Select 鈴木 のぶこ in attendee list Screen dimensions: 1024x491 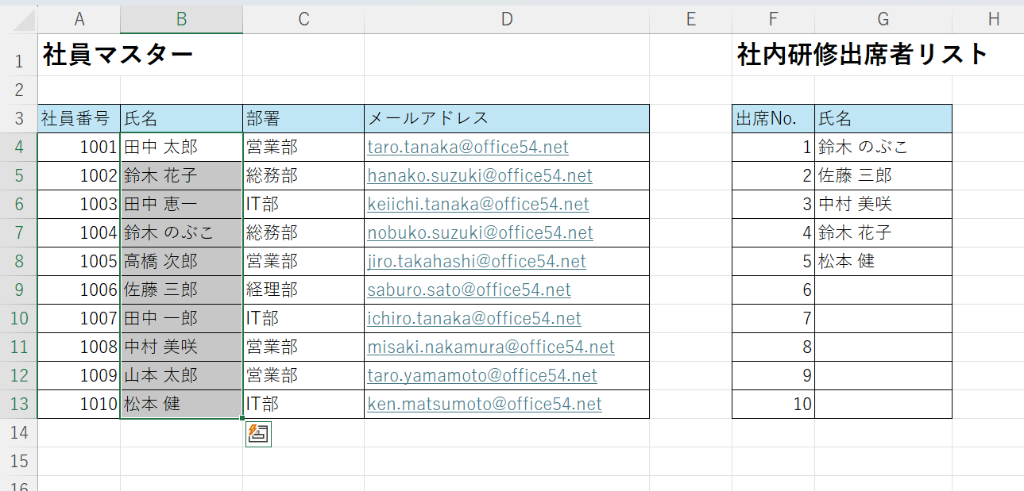[x=883, y=148]
